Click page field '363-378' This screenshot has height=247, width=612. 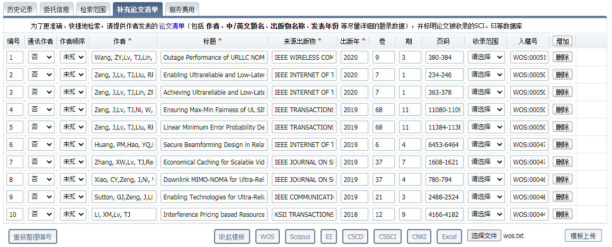(445, 93)
